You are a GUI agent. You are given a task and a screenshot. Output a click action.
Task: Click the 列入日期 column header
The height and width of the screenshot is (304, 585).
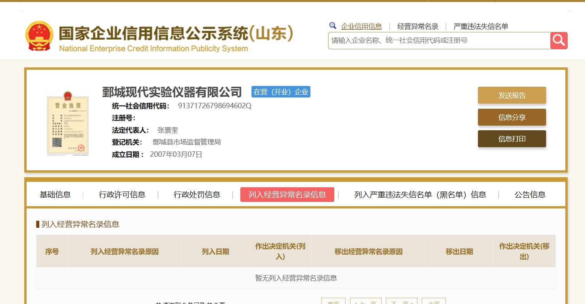(x=215, y=252)
